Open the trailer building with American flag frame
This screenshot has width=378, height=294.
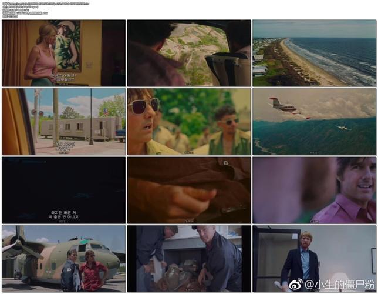click(x=63, y=122)
